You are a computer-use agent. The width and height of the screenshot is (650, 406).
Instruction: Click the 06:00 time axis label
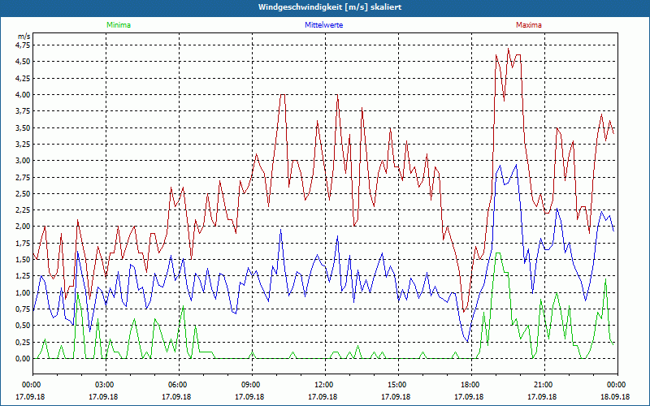tap(177, 385)
